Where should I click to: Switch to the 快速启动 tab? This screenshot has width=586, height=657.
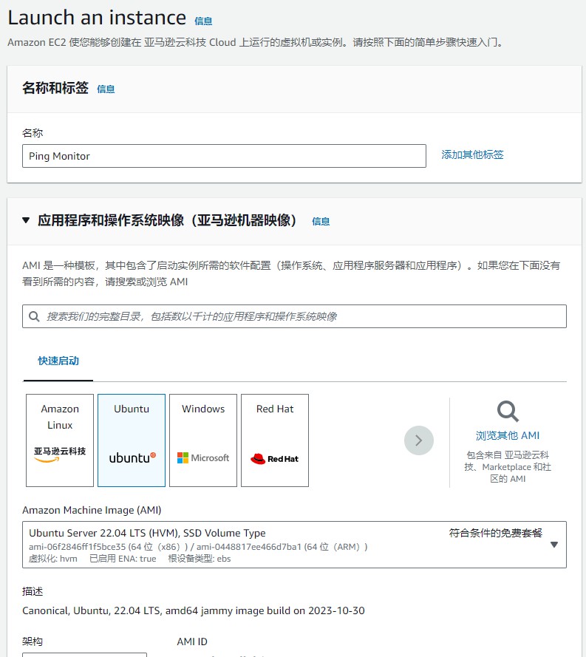tap(58, 361)
